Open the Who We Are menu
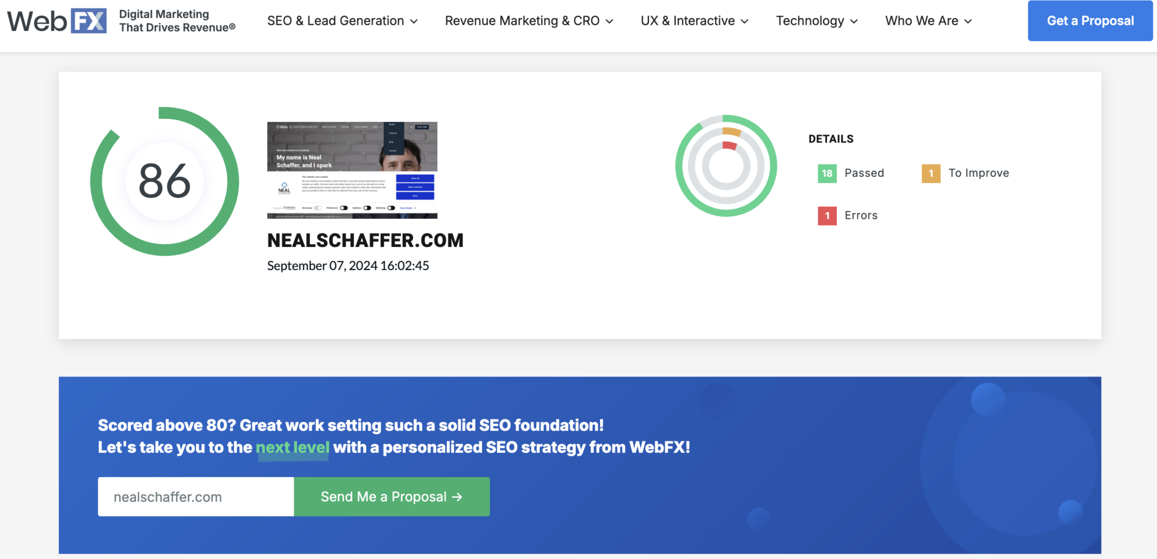This screenshot has width=1157, height=559. (928, 21)
